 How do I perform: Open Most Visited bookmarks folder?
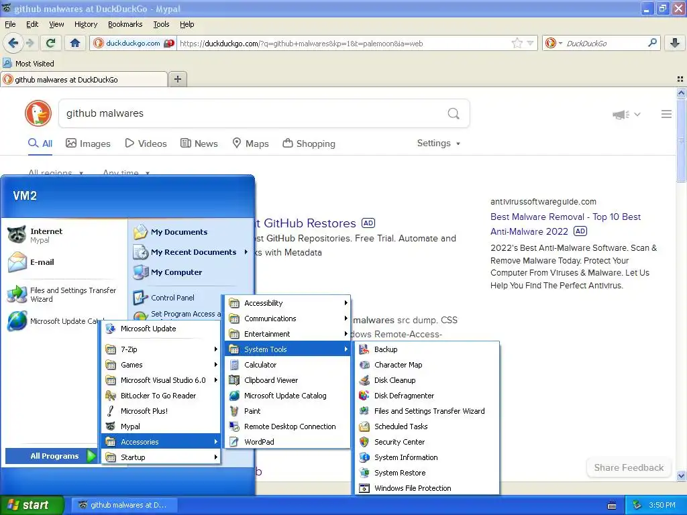[29, 64]
